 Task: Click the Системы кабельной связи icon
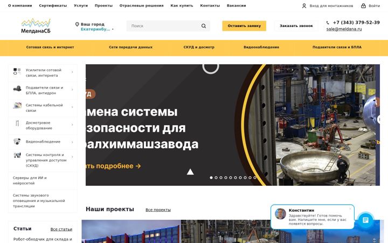tap(17, 106)
